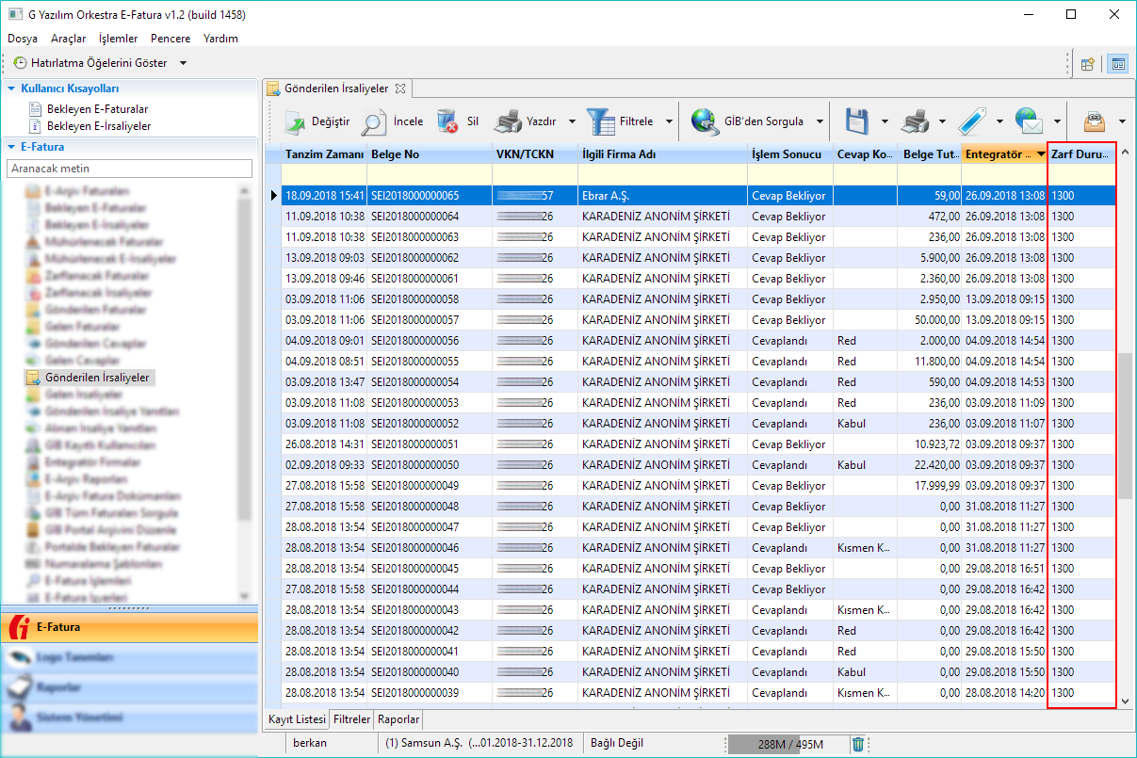Open the dropdown arrow next to Filtrele
Viewport: 1137px width, 758px height.
tap(669, 121)
